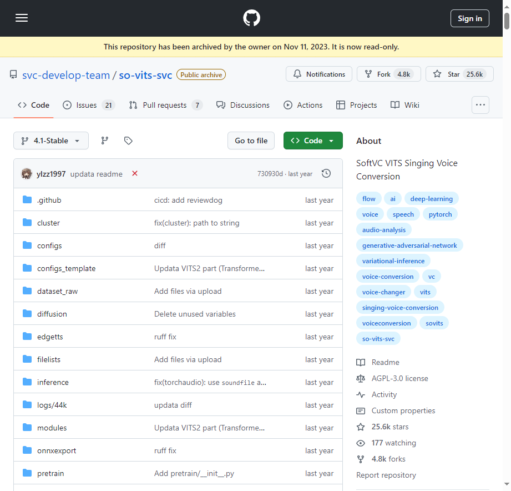This screenshot has height=491, width=511.
Task: Open the Activity link
Action: click(x=376, y=395)
